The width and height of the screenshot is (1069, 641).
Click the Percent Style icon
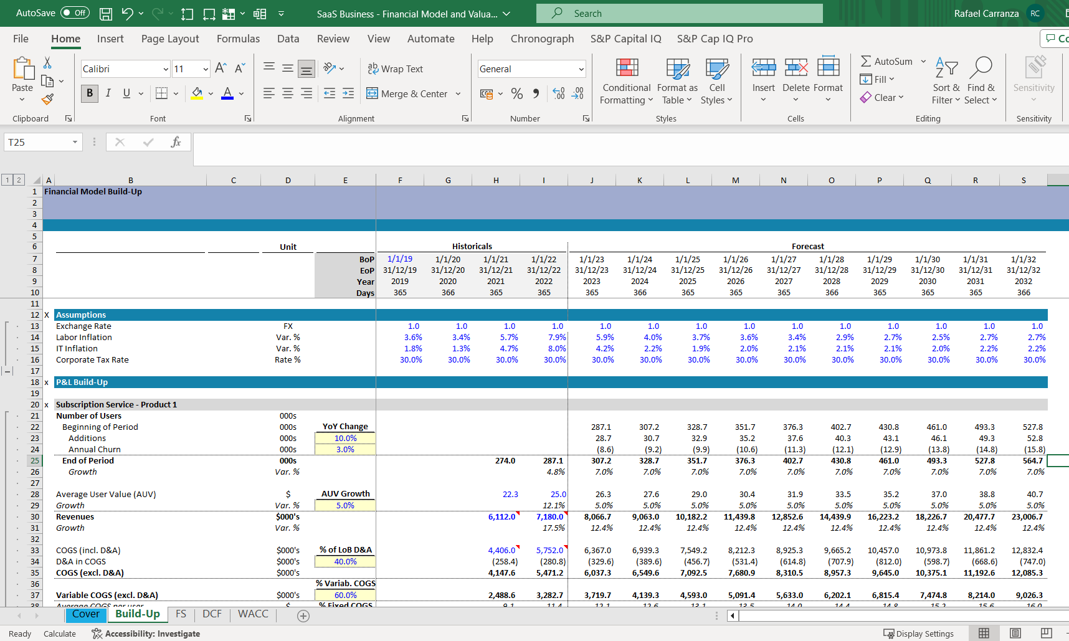click(x=516, y=93)
